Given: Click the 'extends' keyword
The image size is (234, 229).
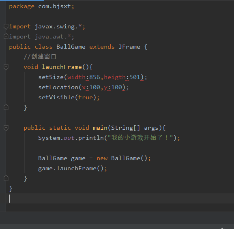Looking at the screenshot, I should pyautogui.click(x=102, y=47).
